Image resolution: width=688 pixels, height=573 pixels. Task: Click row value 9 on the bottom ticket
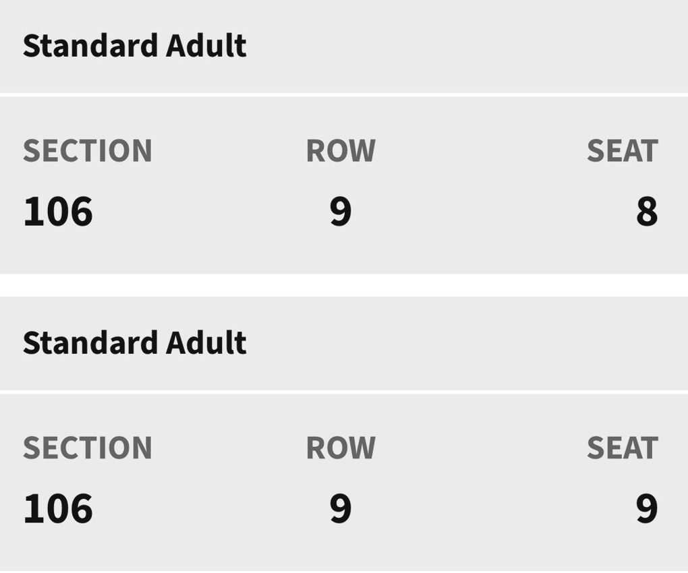[341, 508]
